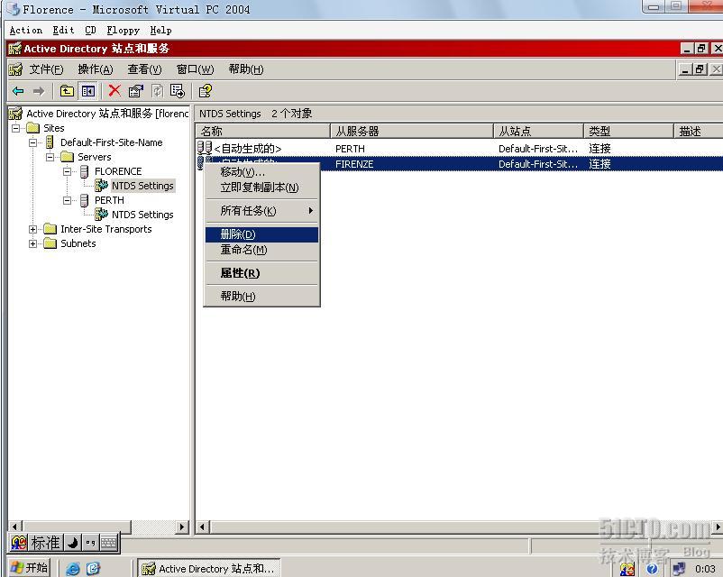Open the 文件(F) menu
Viewport: 723px width, 577px height.
point(46,69)
